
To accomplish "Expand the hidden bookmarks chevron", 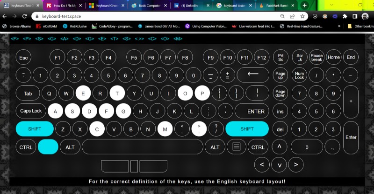I will pyautogui.click(x=339, y=26).
